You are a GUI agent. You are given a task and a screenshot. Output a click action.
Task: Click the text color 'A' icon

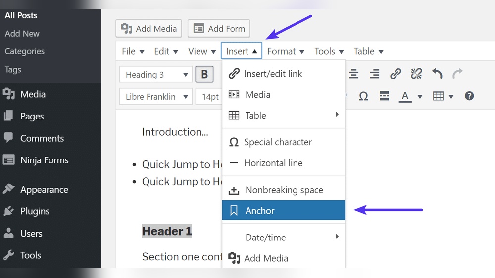click(x=405, y=96)
